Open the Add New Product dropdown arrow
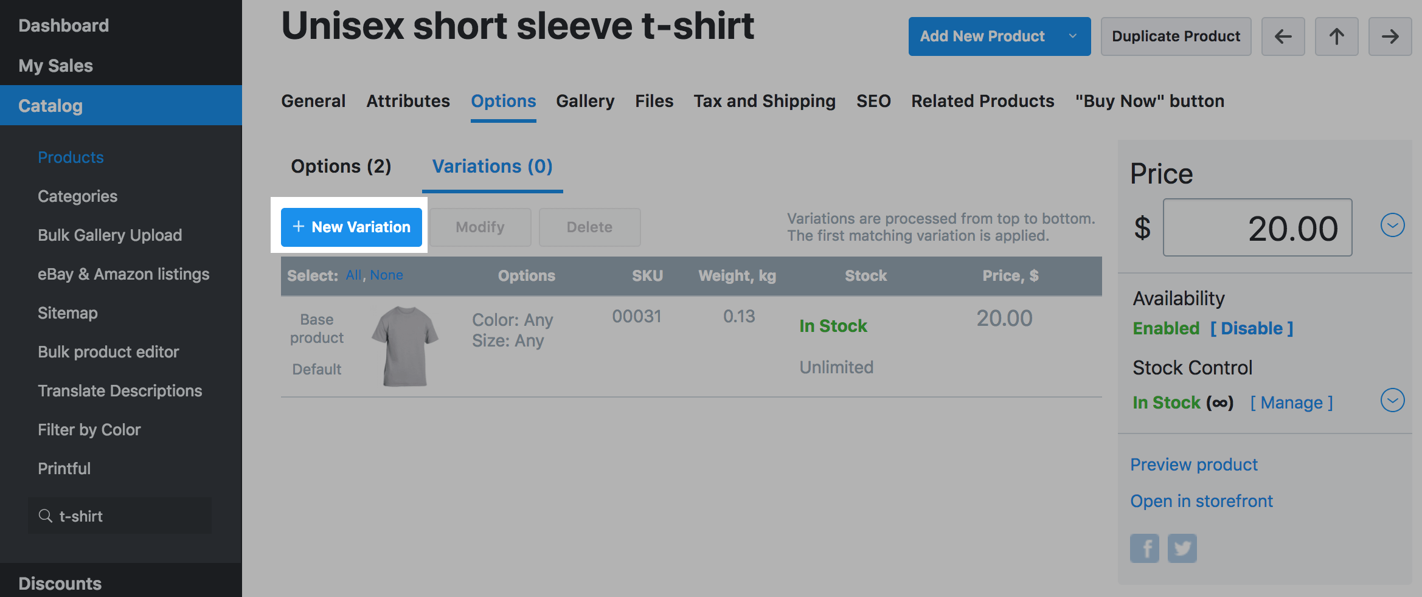 coord(1073,36)
